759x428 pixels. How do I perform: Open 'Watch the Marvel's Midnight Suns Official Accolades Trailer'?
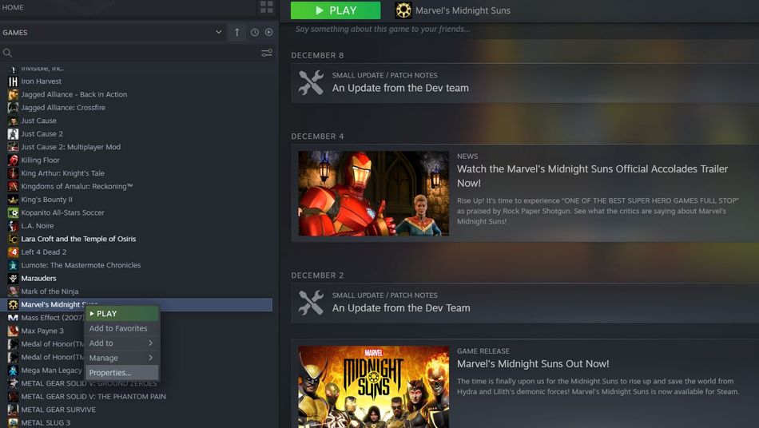(593, 176)
